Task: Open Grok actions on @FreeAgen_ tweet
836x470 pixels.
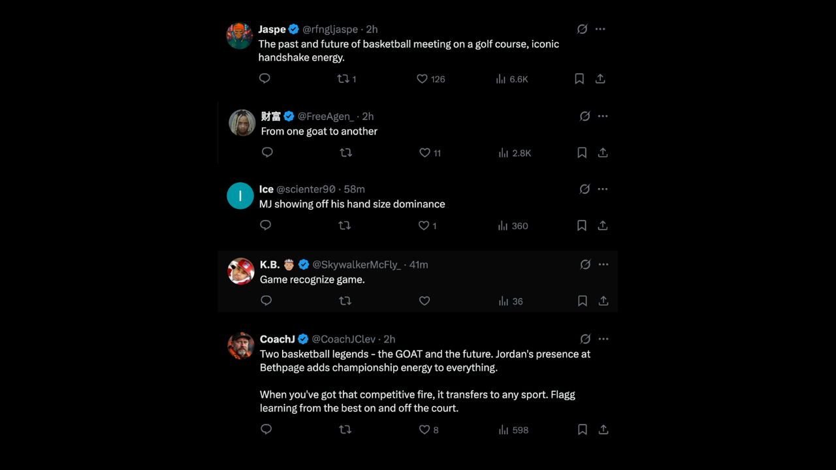Action: [x=585, y=116]
